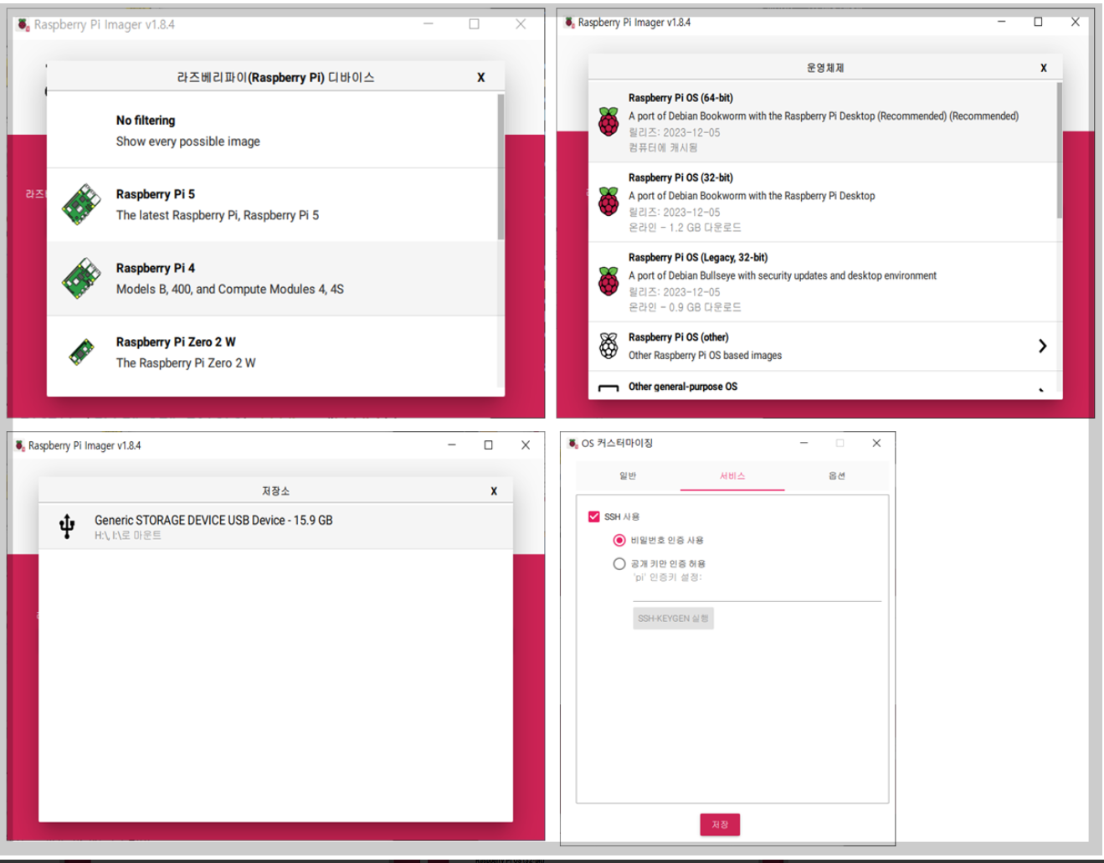Open the Other general-purpose OS entry text
Screen dimensions: 1104x863
[x=683, y=387]
